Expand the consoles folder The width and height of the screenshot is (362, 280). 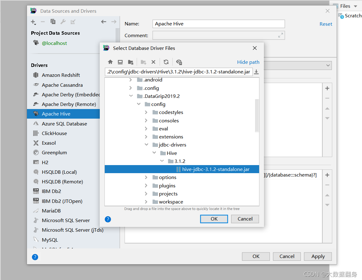[146, 120]
